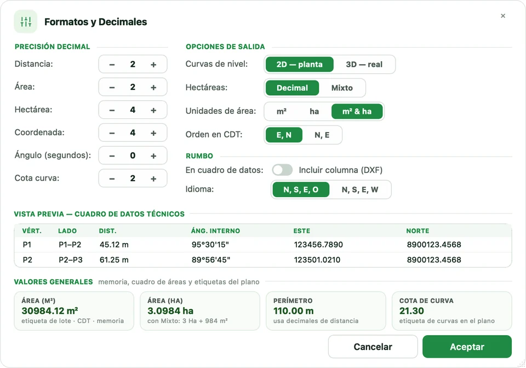Decrease Ángulo (segundos) decimals
The width and height of the screenshot is (526, 368).
(112, 156)
